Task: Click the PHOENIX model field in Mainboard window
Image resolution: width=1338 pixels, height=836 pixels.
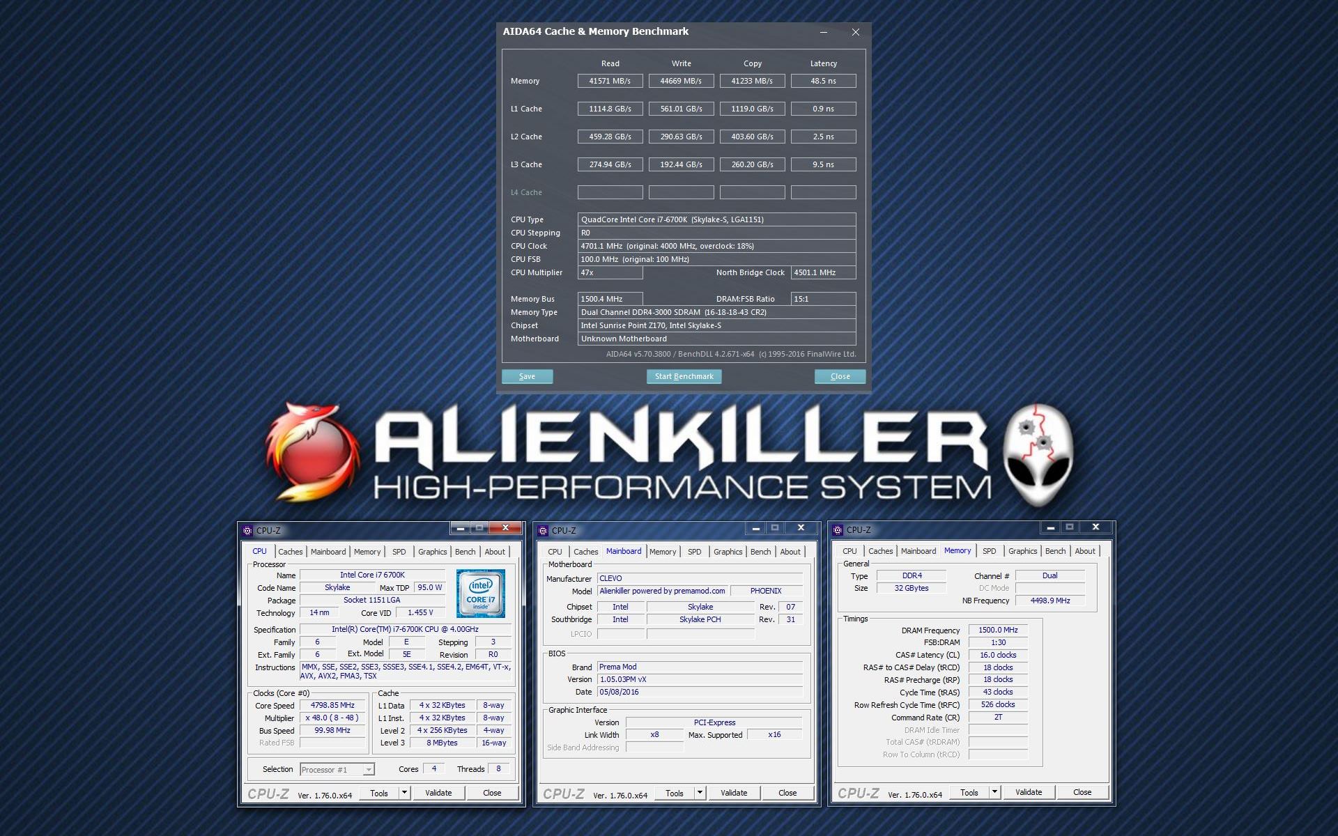Action: [x=766, y=591]
